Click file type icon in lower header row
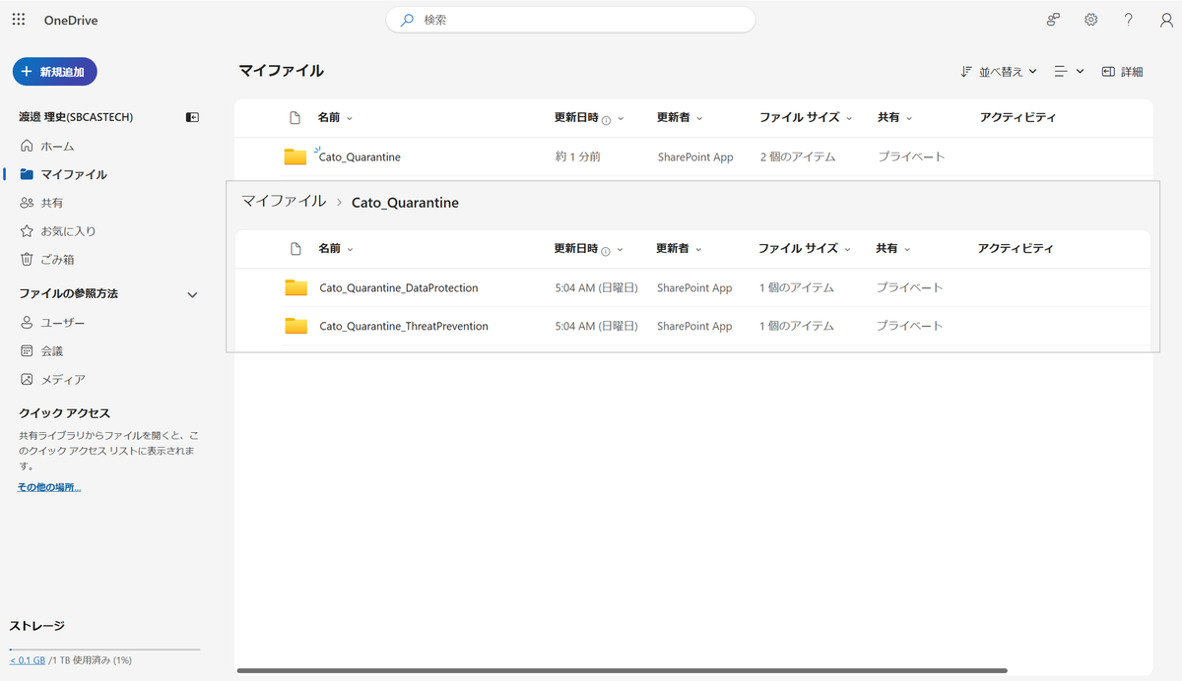 (x=295, y=249)
